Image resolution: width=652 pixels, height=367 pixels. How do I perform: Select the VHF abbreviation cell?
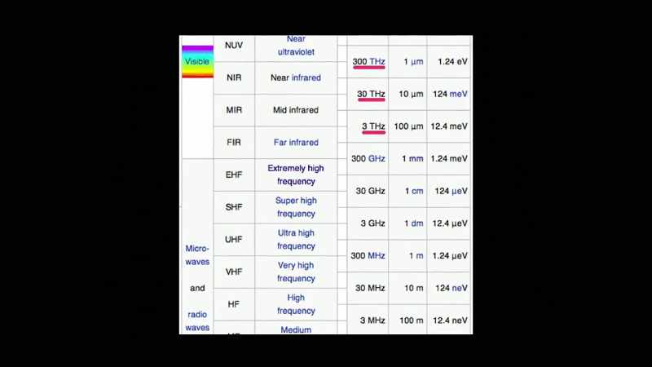(234, 272)
